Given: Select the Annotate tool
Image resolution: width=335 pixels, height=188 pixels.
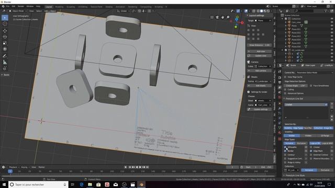Looking at the screenshot, I should 5,56.
